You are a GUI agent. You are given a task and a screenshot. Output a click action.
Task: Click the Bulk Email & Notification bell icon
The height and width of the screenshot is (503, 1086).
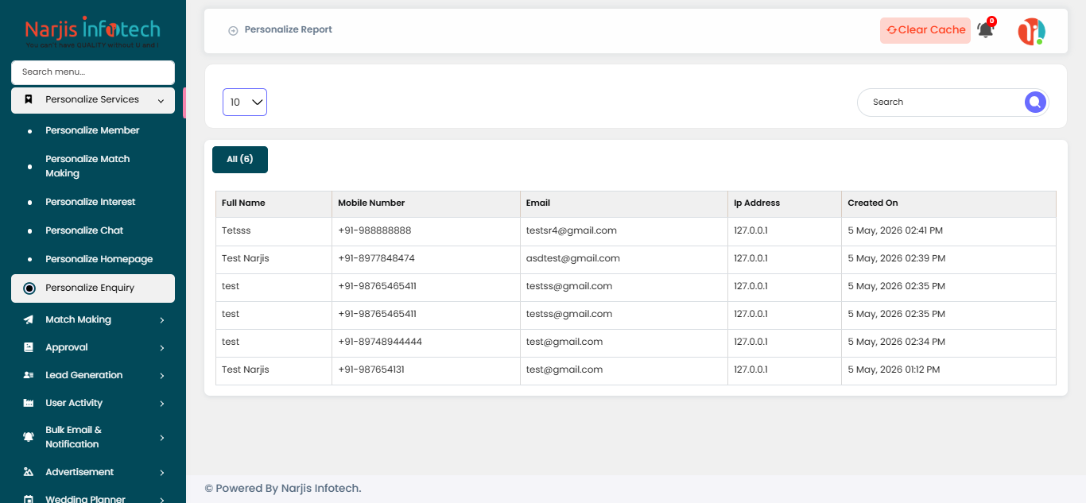29,437
